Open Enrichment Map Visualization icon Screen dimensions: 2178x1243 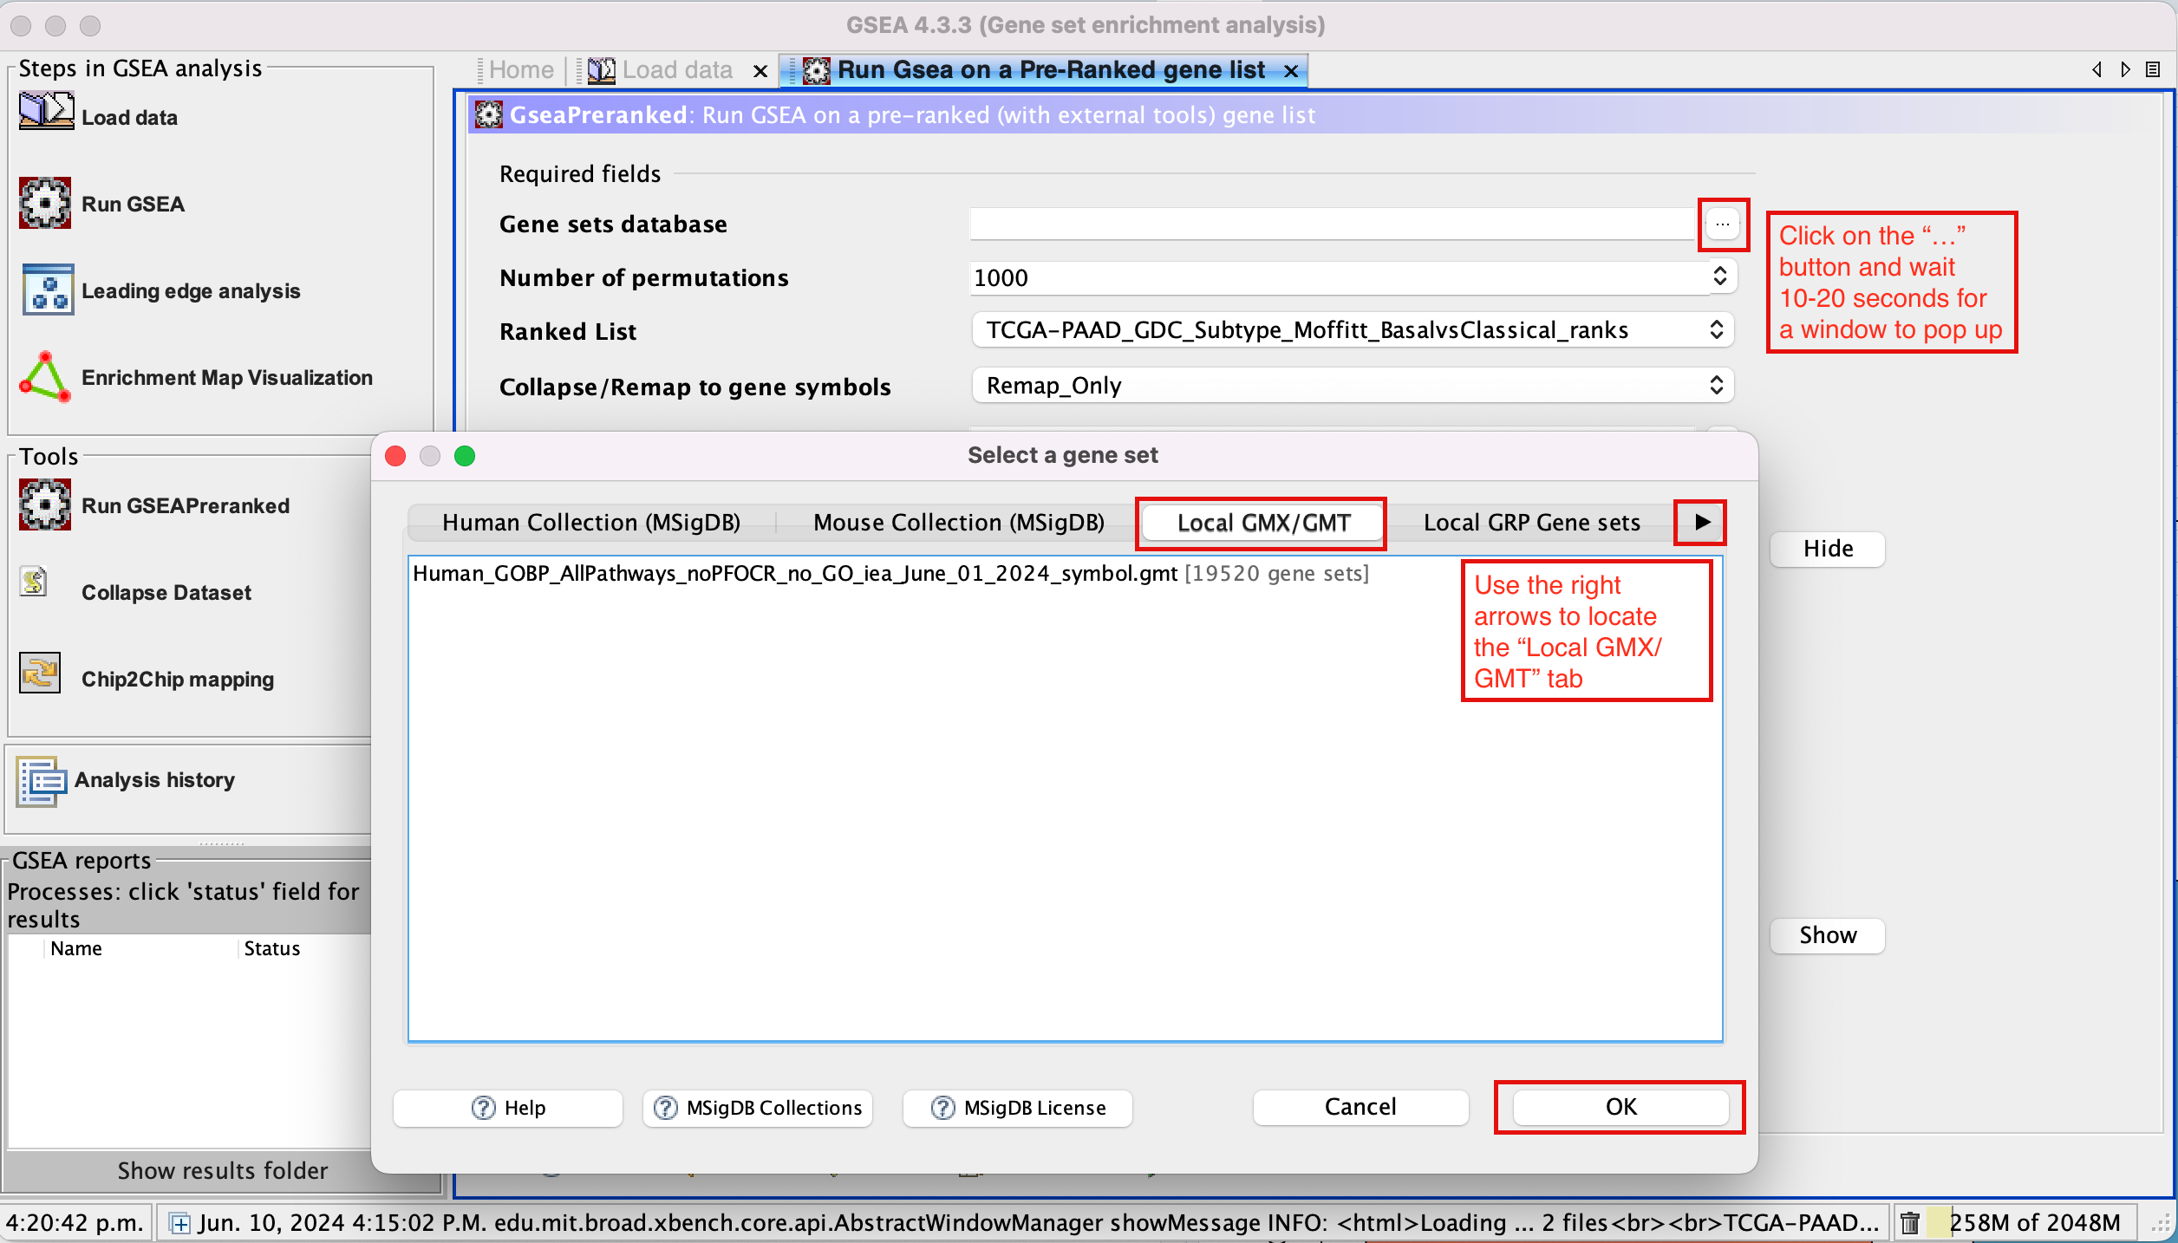[x=45, y=377]
